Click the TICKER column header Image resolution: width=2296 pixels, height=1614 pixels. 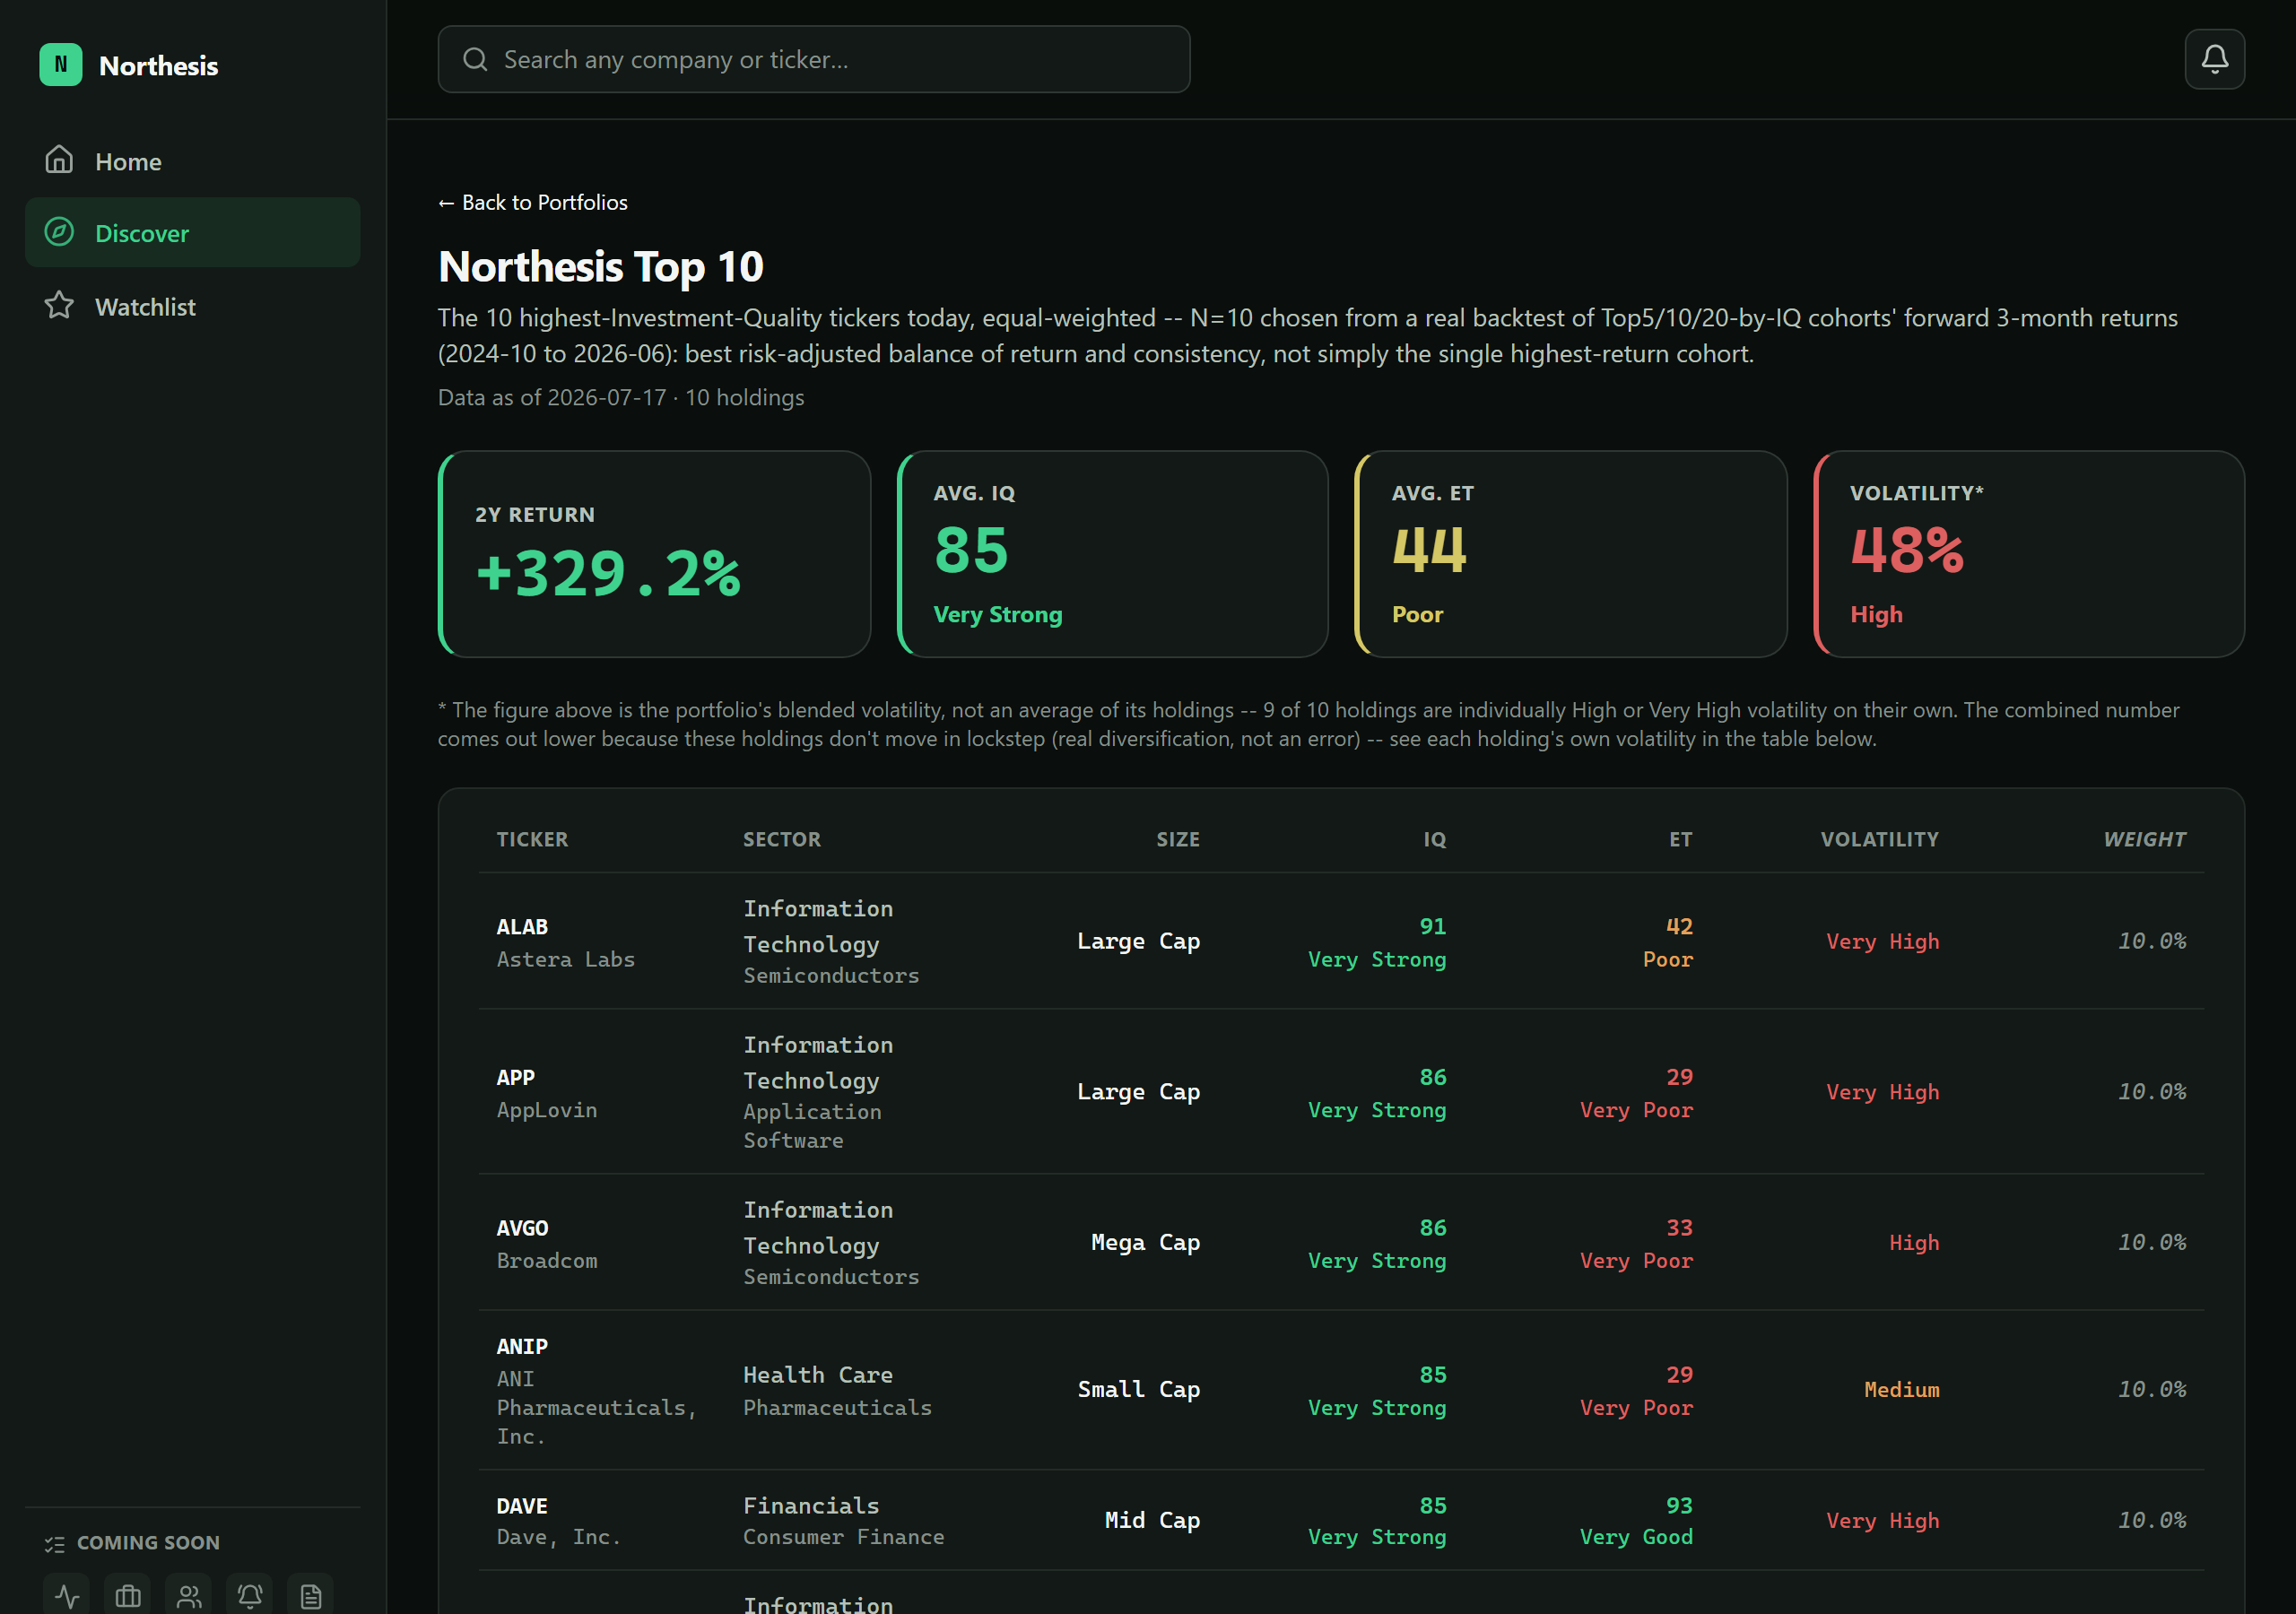[532, 839]
